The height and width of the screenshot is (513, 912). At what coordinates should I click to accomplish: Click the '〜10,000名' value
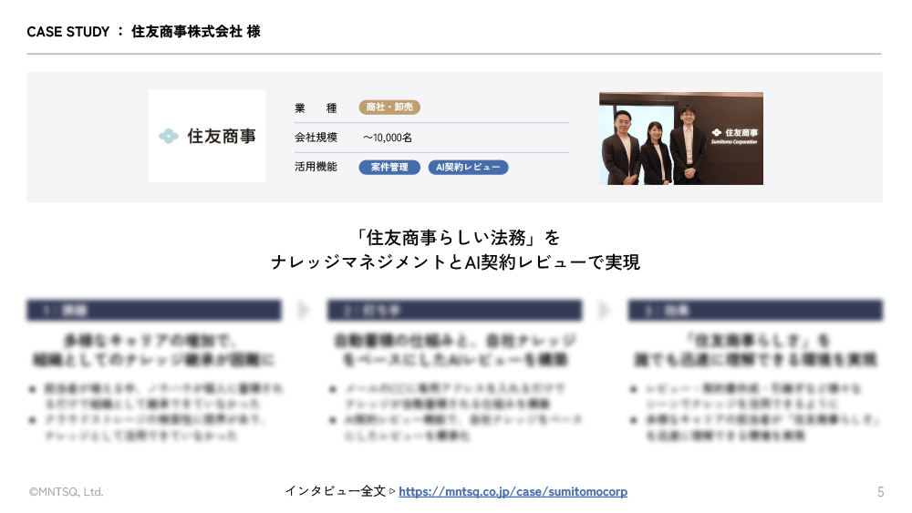click(x=388, y=138)
